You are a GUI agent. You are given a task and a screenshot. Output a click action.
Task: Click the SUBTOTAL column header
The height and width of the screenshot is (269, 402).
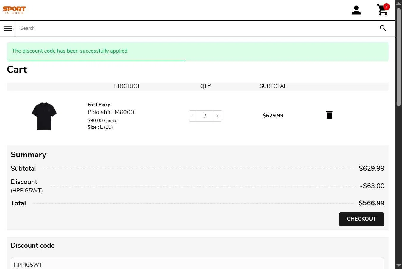tap(273, 86)
